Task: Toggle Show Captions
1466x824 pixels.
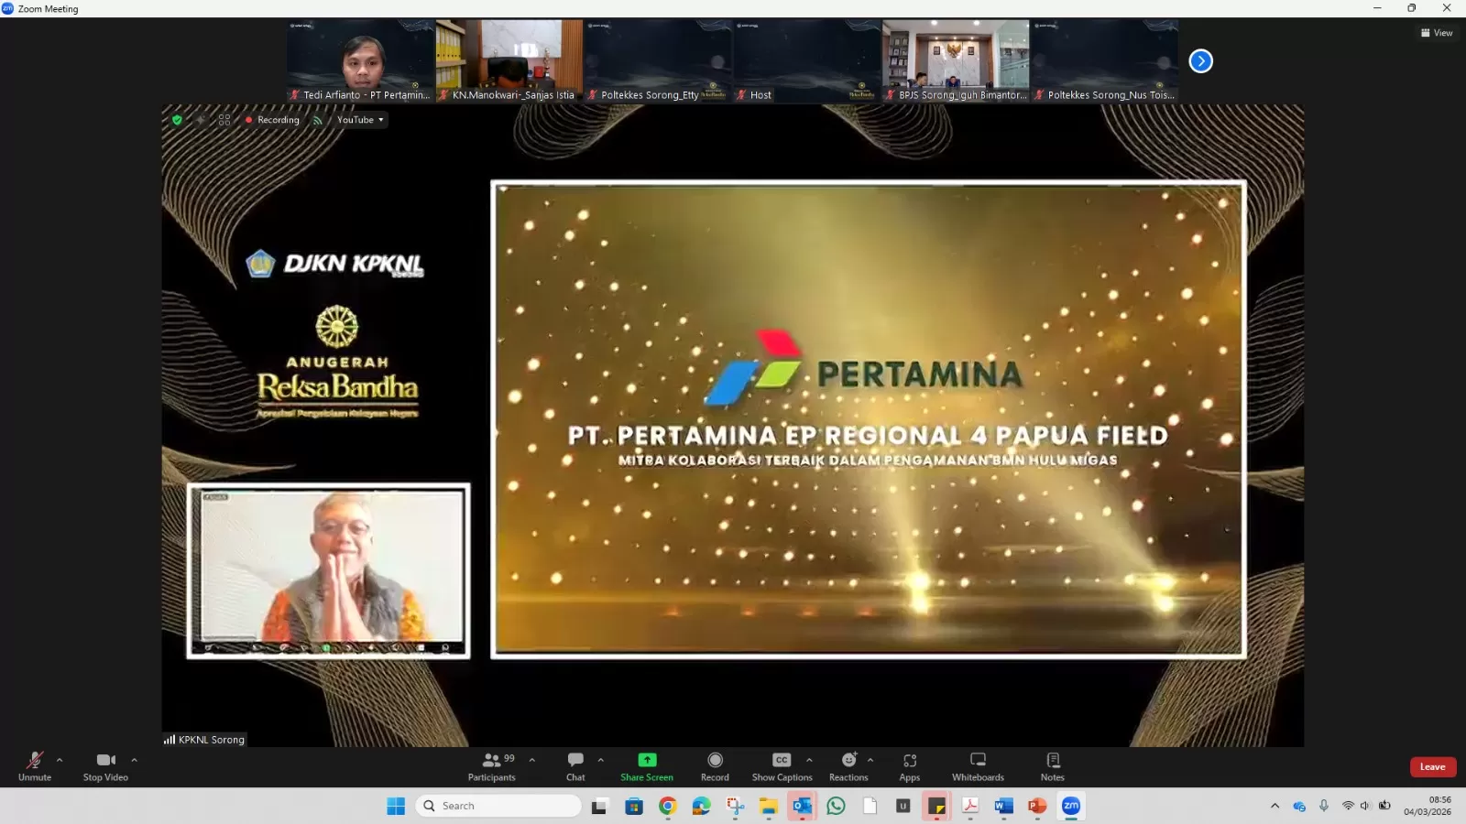Action: [782, 766]
